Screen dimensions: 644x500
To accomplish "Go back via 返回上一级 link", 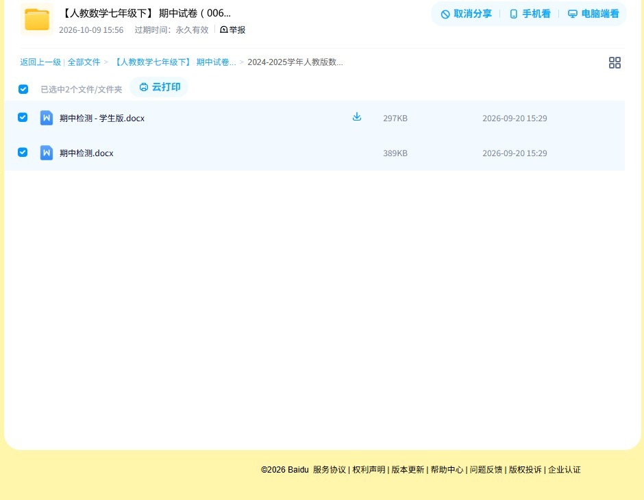I will pos(40,62).
